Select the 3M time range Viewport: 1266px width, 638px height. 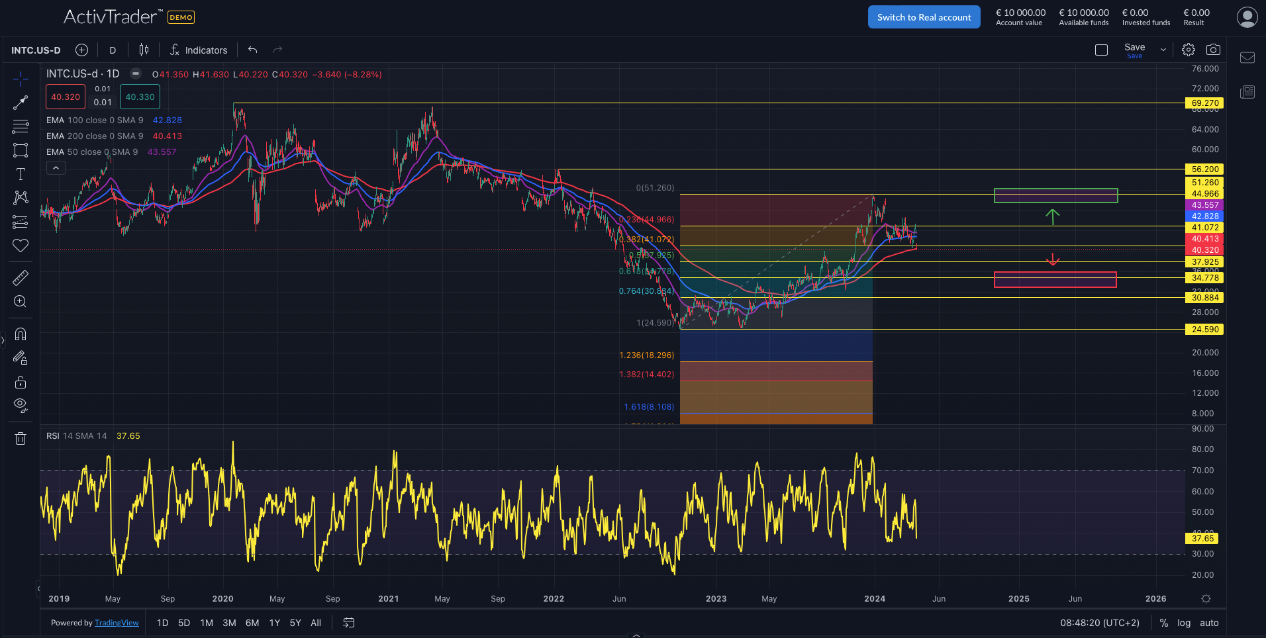(x=229, y=623)
